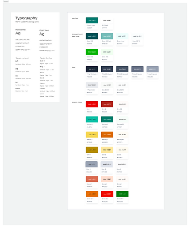The height and width of the screenshot is (228, 190).
Task: Choose the Warning BG swatch
Action: [x=122, y=134]
